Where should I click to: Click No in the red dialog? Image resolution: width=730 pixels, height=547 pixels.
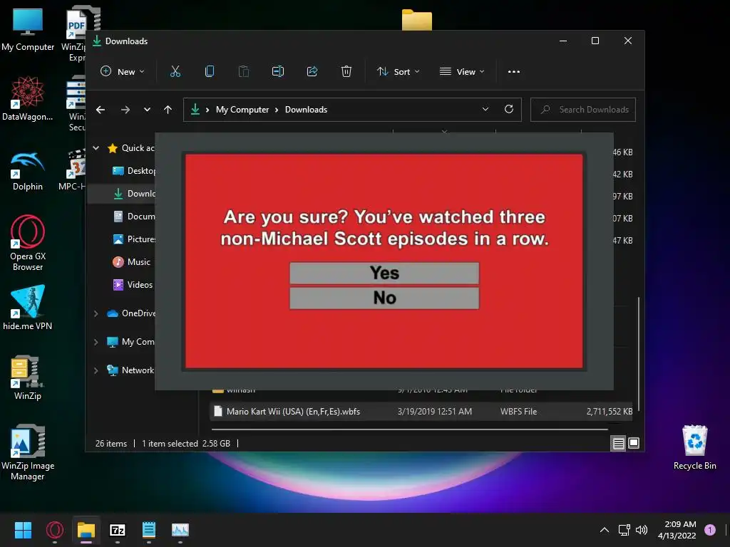pyautogui.click(x=384, y=298)
